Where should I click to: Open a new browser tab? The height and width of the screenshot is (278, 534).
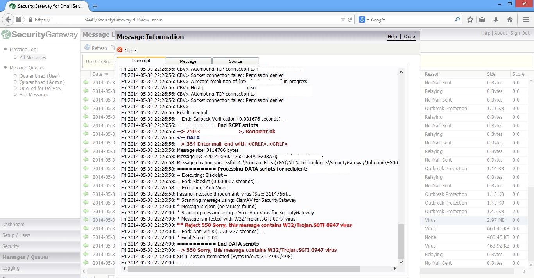[95, 6]
